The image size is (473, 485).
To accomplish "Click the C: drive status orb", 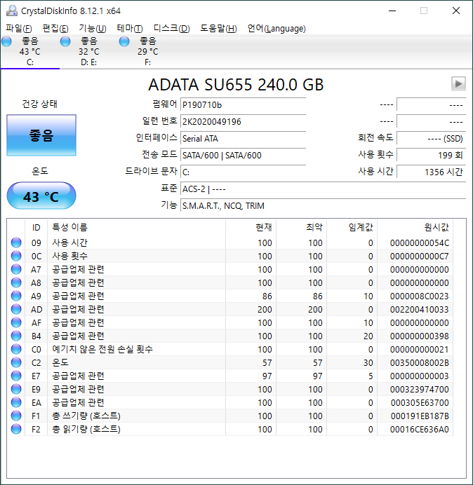I will (x=6, y=41).
